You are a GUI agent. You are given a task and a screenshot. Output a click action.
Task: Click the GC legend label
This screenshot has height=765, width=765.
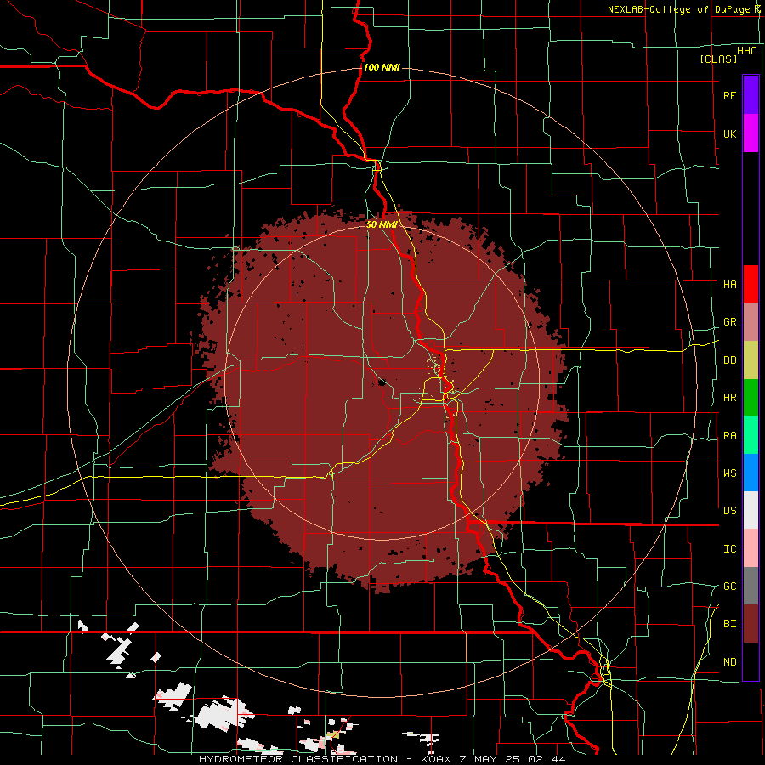pyautogui.click(x=729, y=586)
